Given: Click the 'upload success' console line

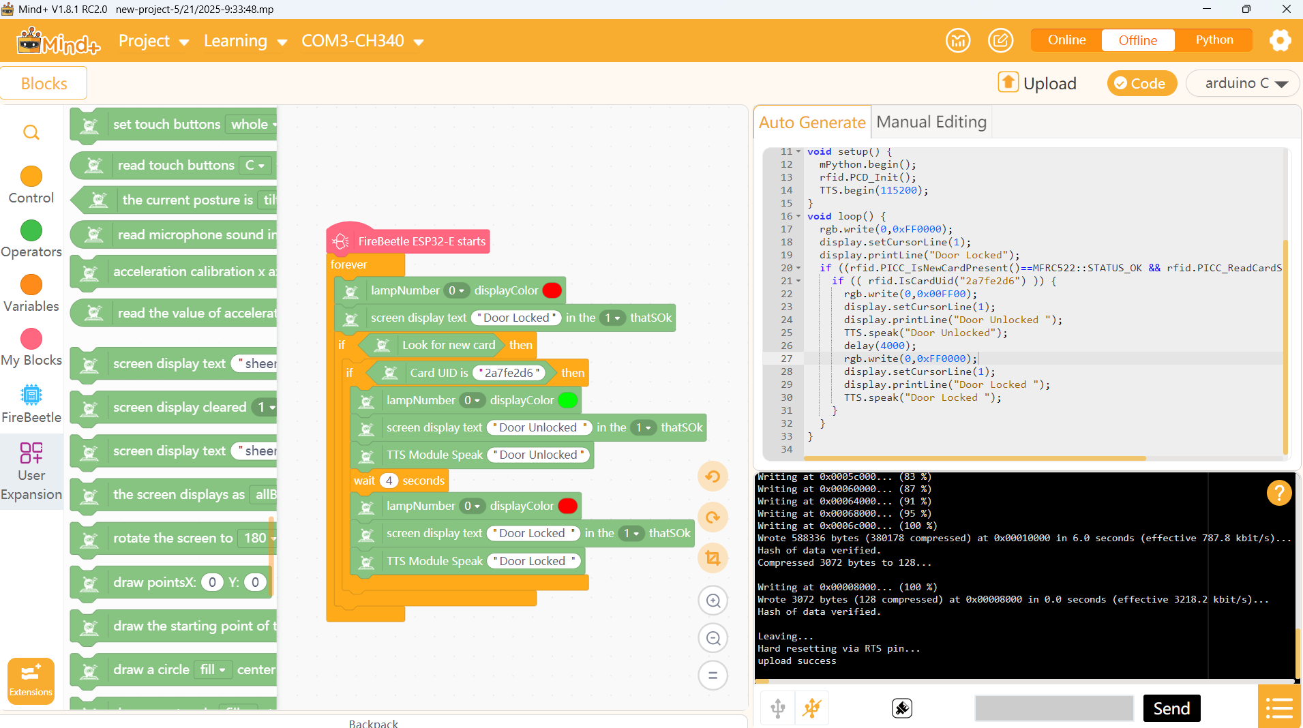Looking at the screenshot, I should click(796, 661).
